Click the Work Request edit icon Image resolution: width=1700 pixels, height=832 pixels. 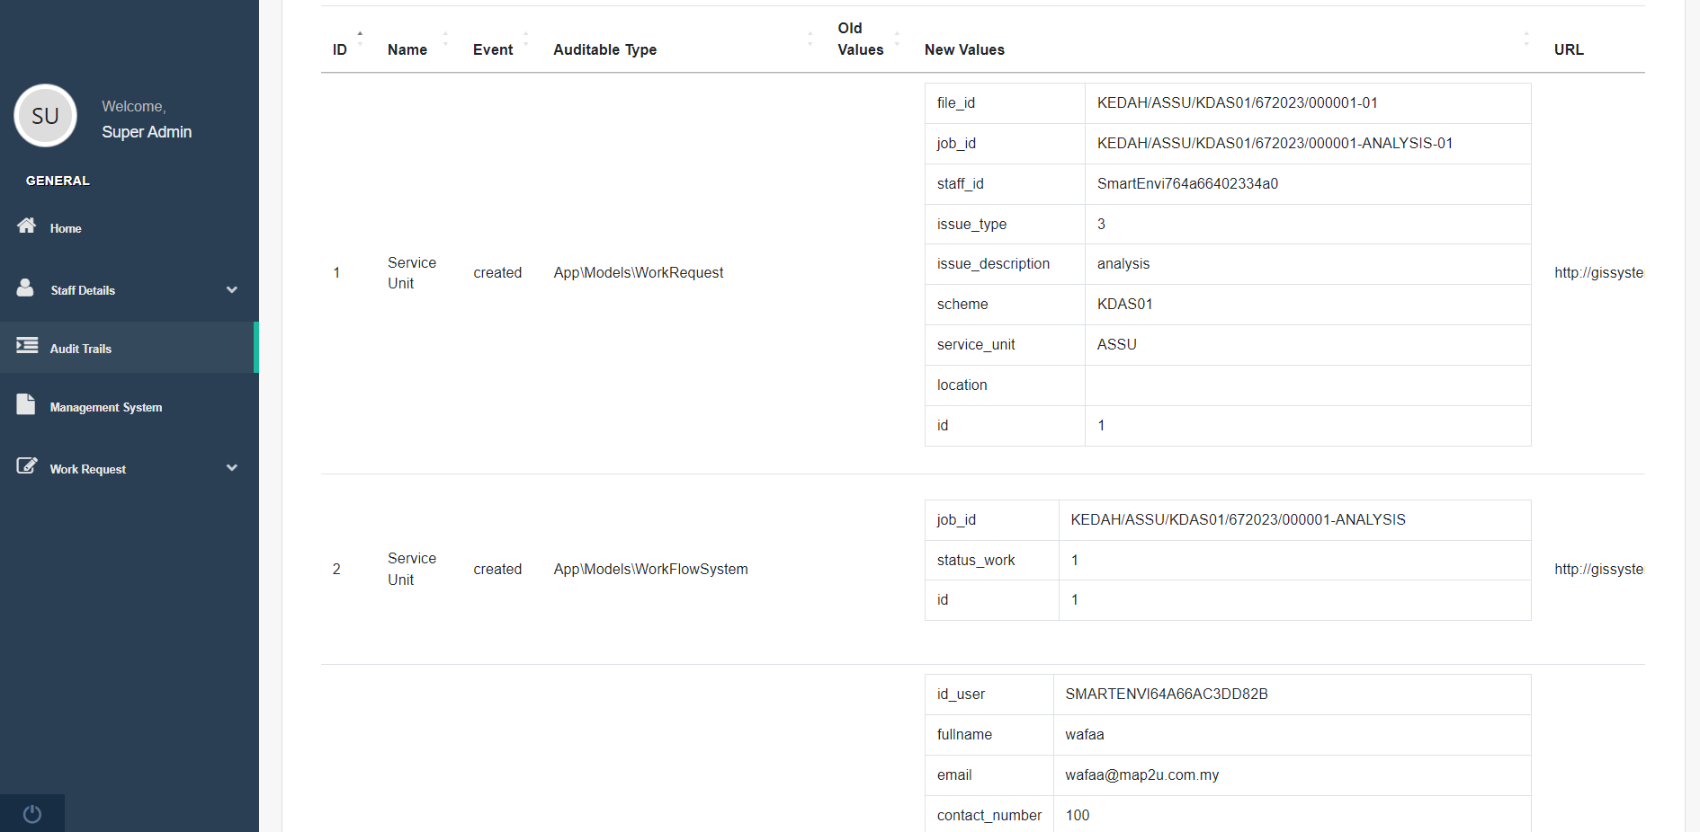pos(27,465)
